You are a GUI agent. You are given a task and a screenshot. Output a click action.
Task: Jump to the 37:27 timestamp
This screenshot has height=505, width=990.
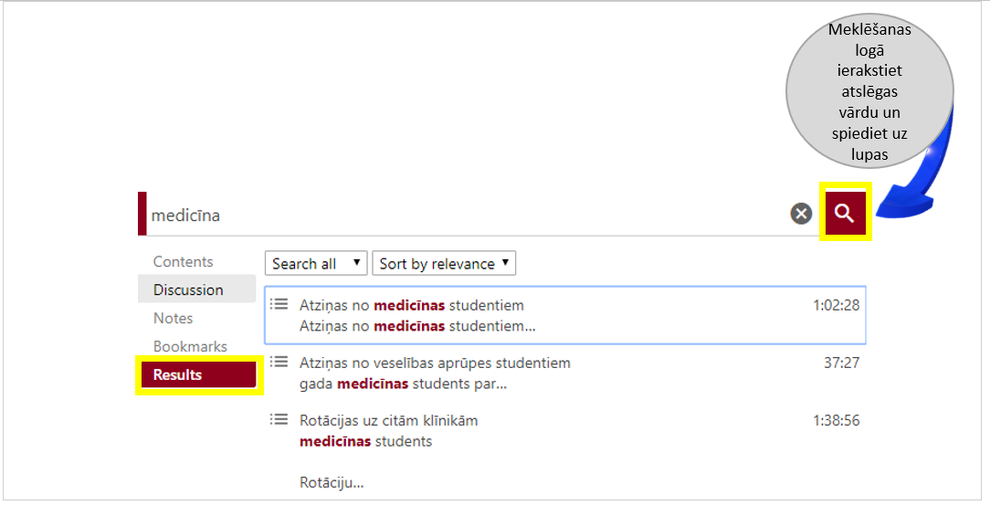(841, 363)
